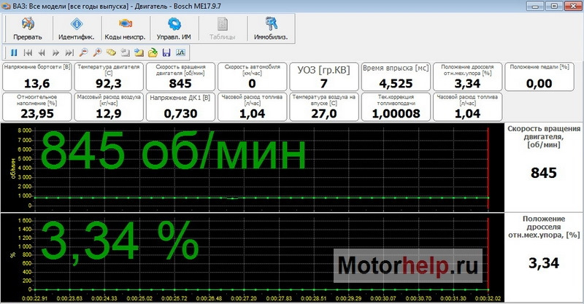Click the red cursor line in the RPM graph
584x304 pixels.
tap(488, 168)
